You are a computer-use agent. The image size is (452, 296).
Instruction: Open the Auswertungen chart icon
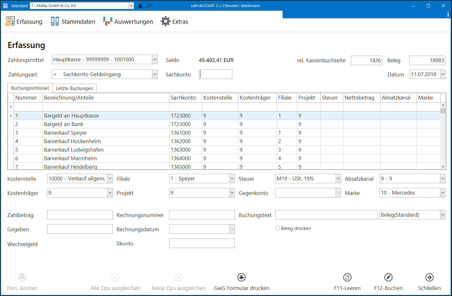pyautogui.click(x=108, y=21)
